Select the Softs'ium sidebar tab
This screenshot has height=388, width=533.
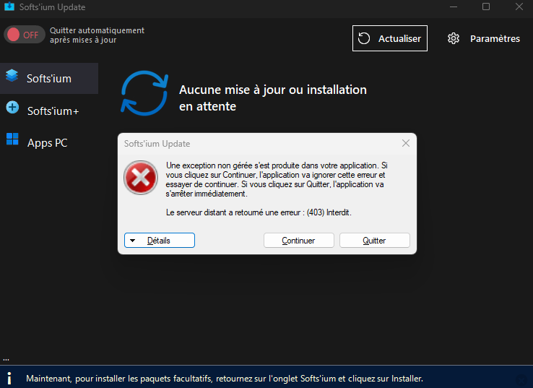pos(49,78)
